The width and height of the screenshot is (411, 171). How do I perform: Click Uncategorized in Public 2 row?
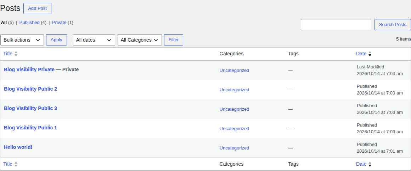pos(234,90)
